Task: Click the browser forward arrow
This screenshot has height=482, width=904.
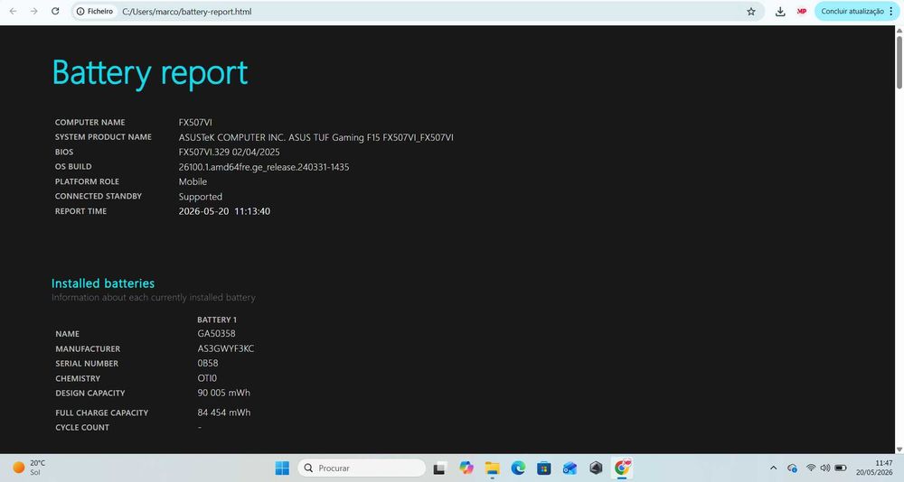Action: 34,11
